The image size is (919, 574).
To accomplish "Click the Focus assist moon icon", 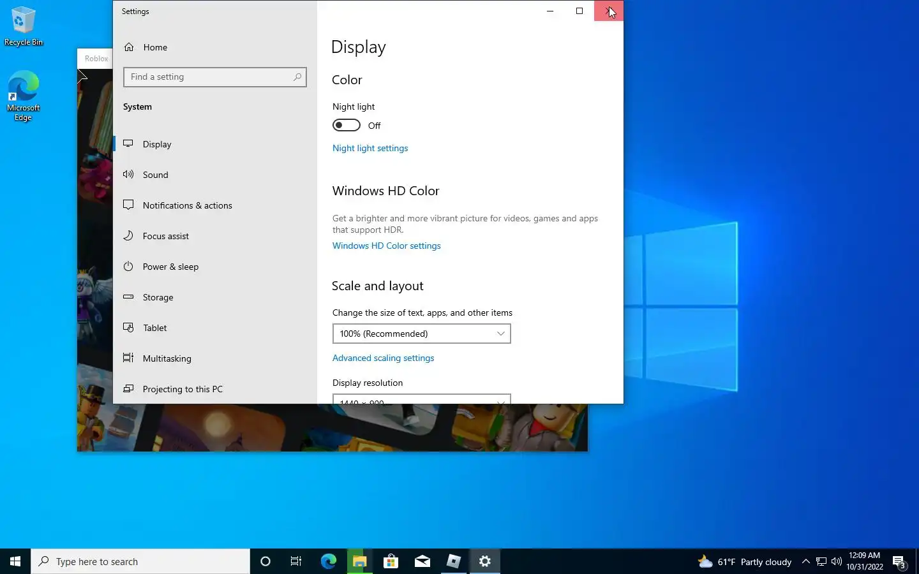I will [128, 235].
